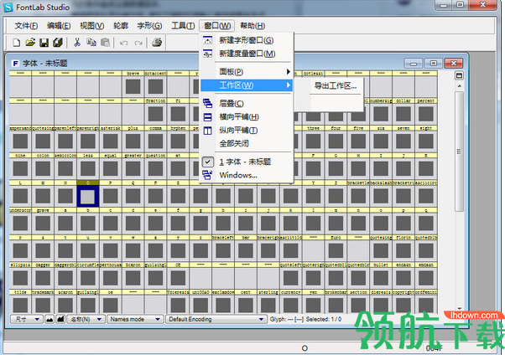
Task: Open the 编辑(E) menu
Action: pos(59,26)
